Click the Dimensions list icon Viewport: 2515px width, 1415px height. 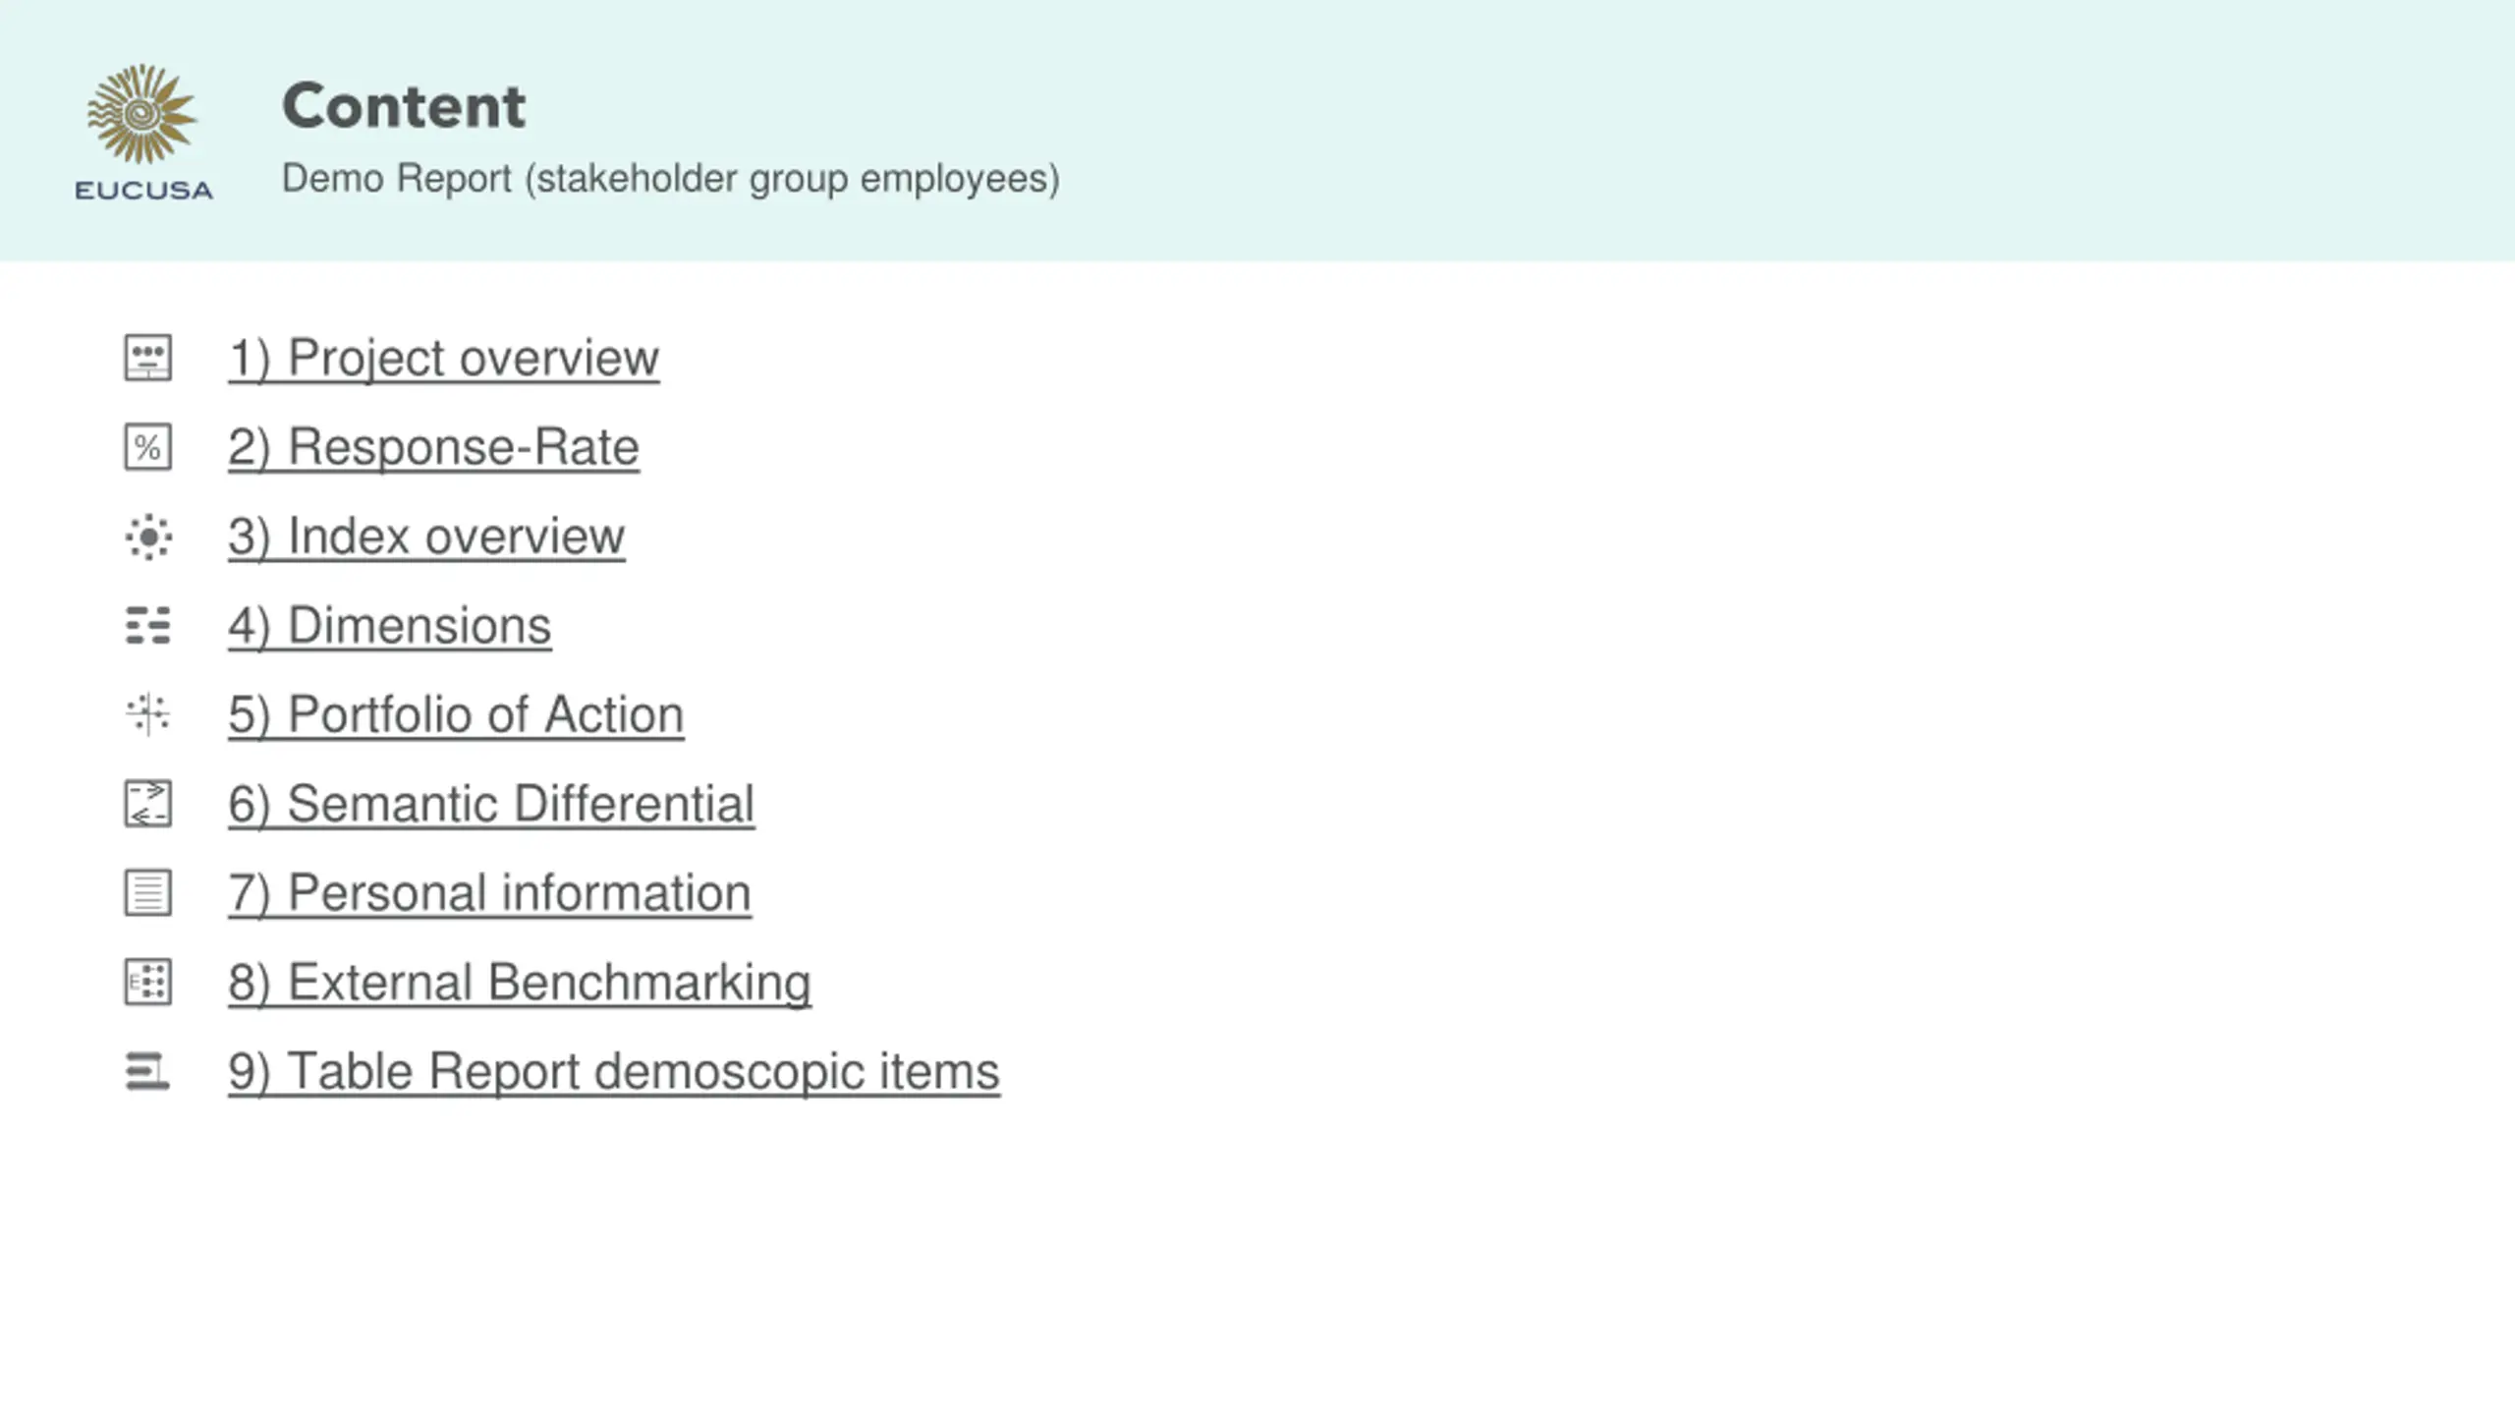coord(147,626)
